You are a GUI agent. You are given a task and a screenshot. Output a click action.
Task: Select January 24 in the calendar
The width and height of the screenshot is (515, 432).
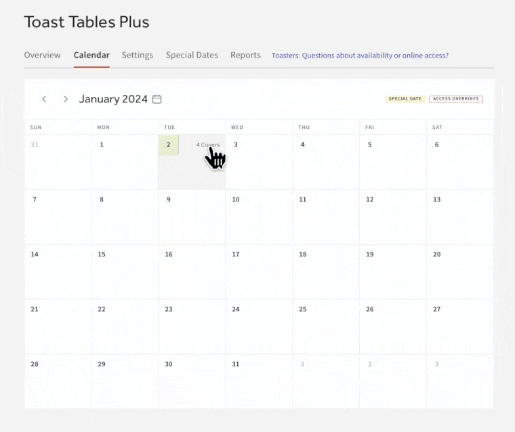click(x=258, y=326)
